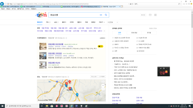Expand the map to fullscreen
Image resolution: width=193 pixels, height=108 pixels.
[103, 81]
